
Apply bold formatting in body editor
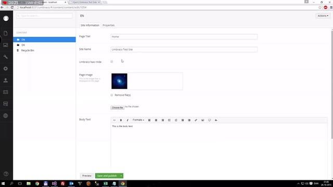coord(121,120)
